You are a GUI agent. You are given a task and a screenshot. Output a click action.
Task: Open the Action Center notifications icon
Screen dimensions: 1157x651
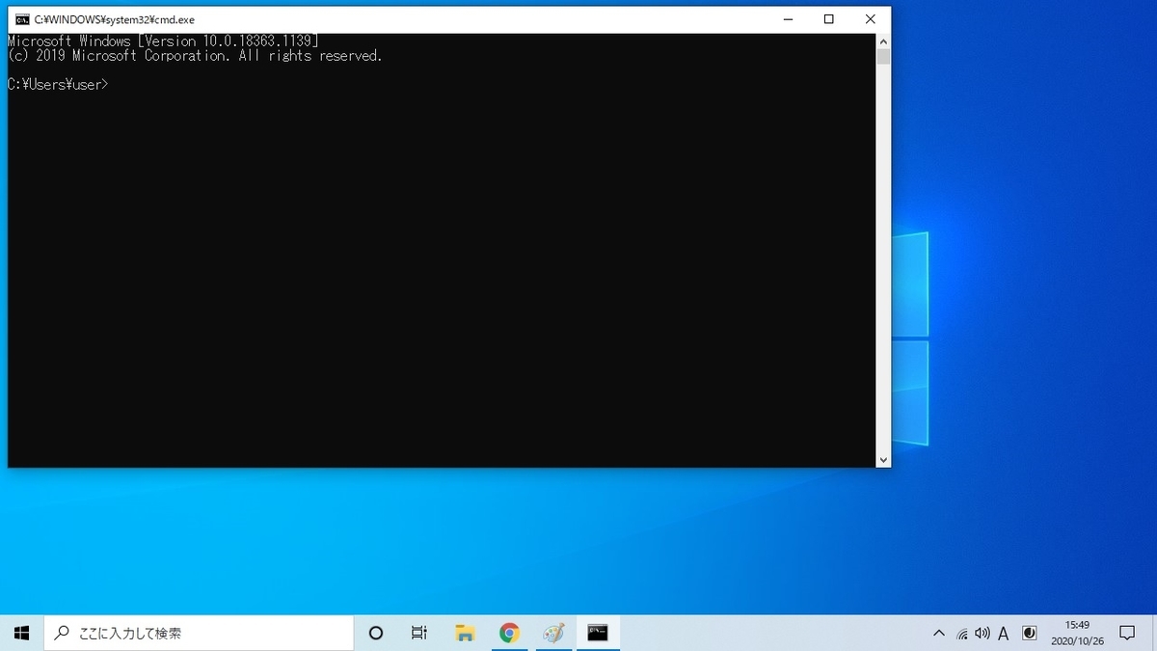pos(1127,634)
